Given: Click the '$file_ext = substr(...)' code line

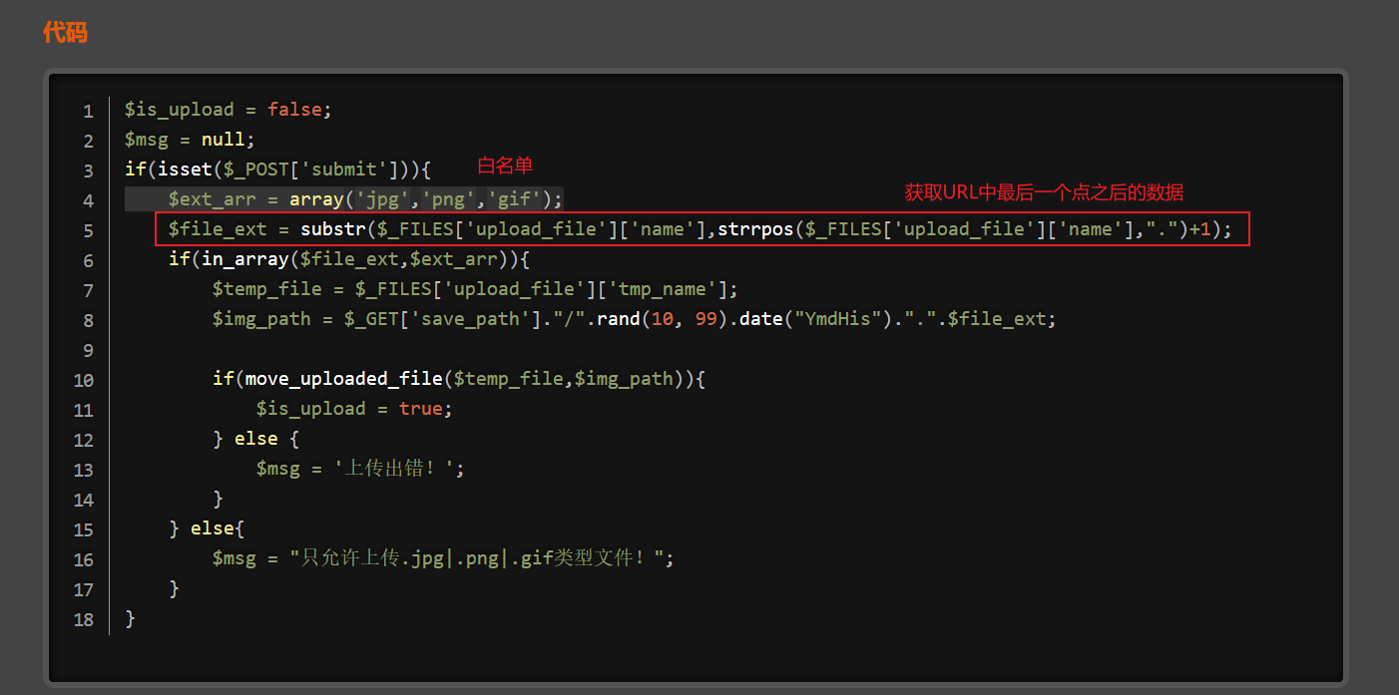Looking at the screenshot, I should click(x=700, y=229).
